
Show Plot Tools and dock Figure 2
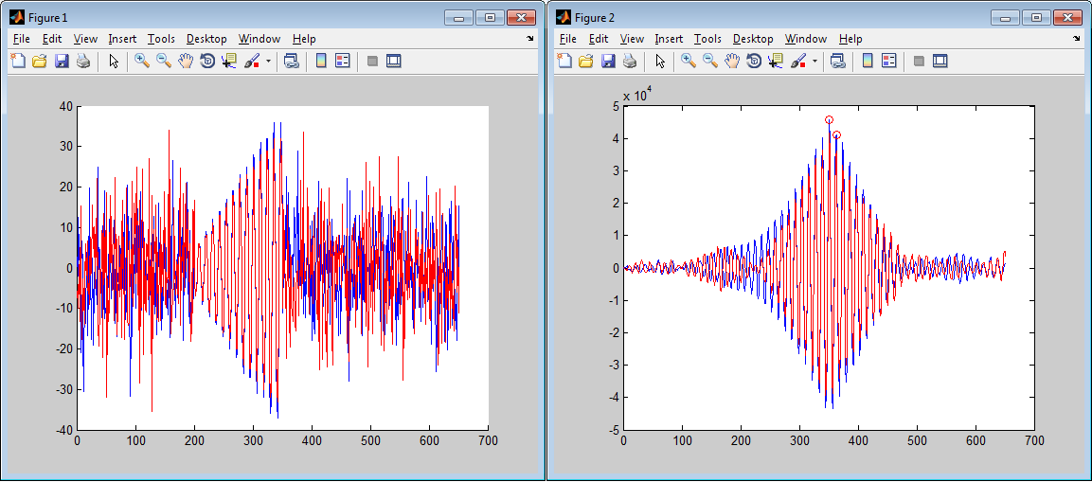point(940,61)
